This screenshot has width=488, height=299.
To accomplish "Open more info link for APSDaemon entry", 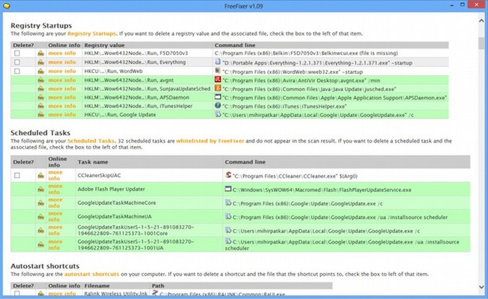I will (x=62, y=98).
